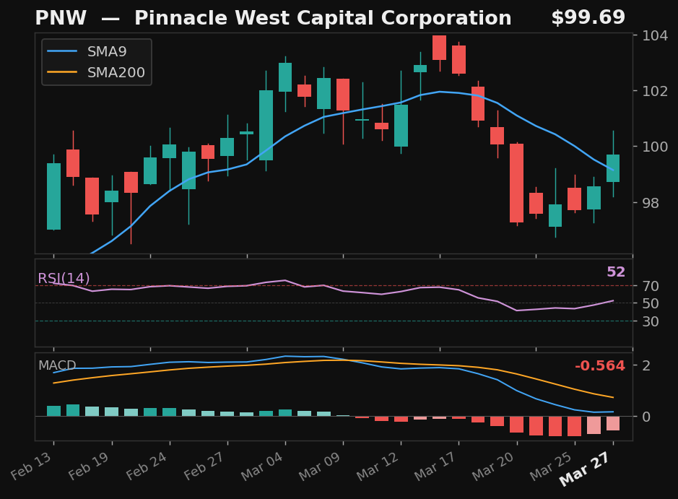This screenshot has width=678, height=499.
Task: Select the SMA200 legend label
Action: coord(116,73)
